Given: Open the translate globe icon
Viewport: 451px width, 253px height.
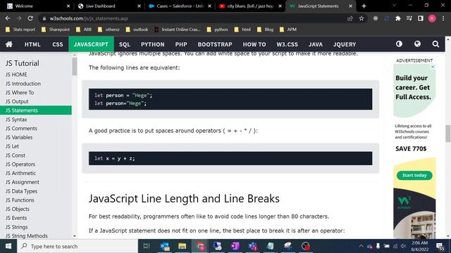Looking at the screenshot, I should click(417, 44).
